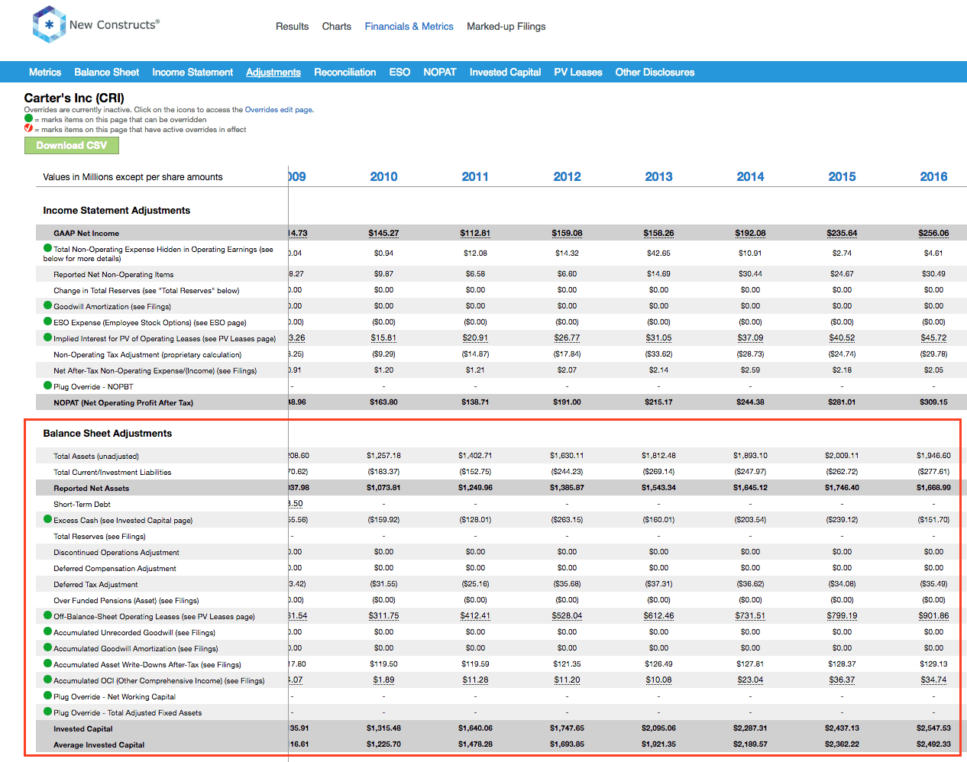
Task: Click green dot beside Accumulated Goodwill Amortization
Action: pyautogui.click(x=47, y=647)
